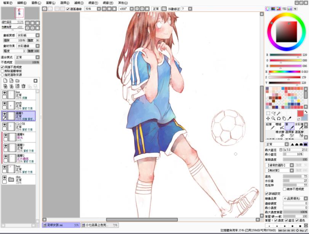This screenshot has height=234, width=309.
Task: Choose the rectangular selection tool
Action: click(x=268, y=113)
